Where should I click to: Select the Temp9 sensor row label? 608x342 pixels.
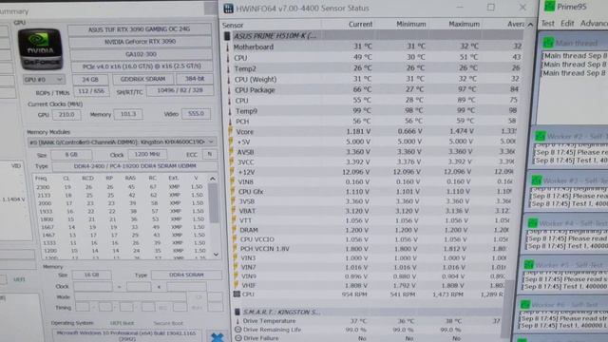[x=247, y=111]
